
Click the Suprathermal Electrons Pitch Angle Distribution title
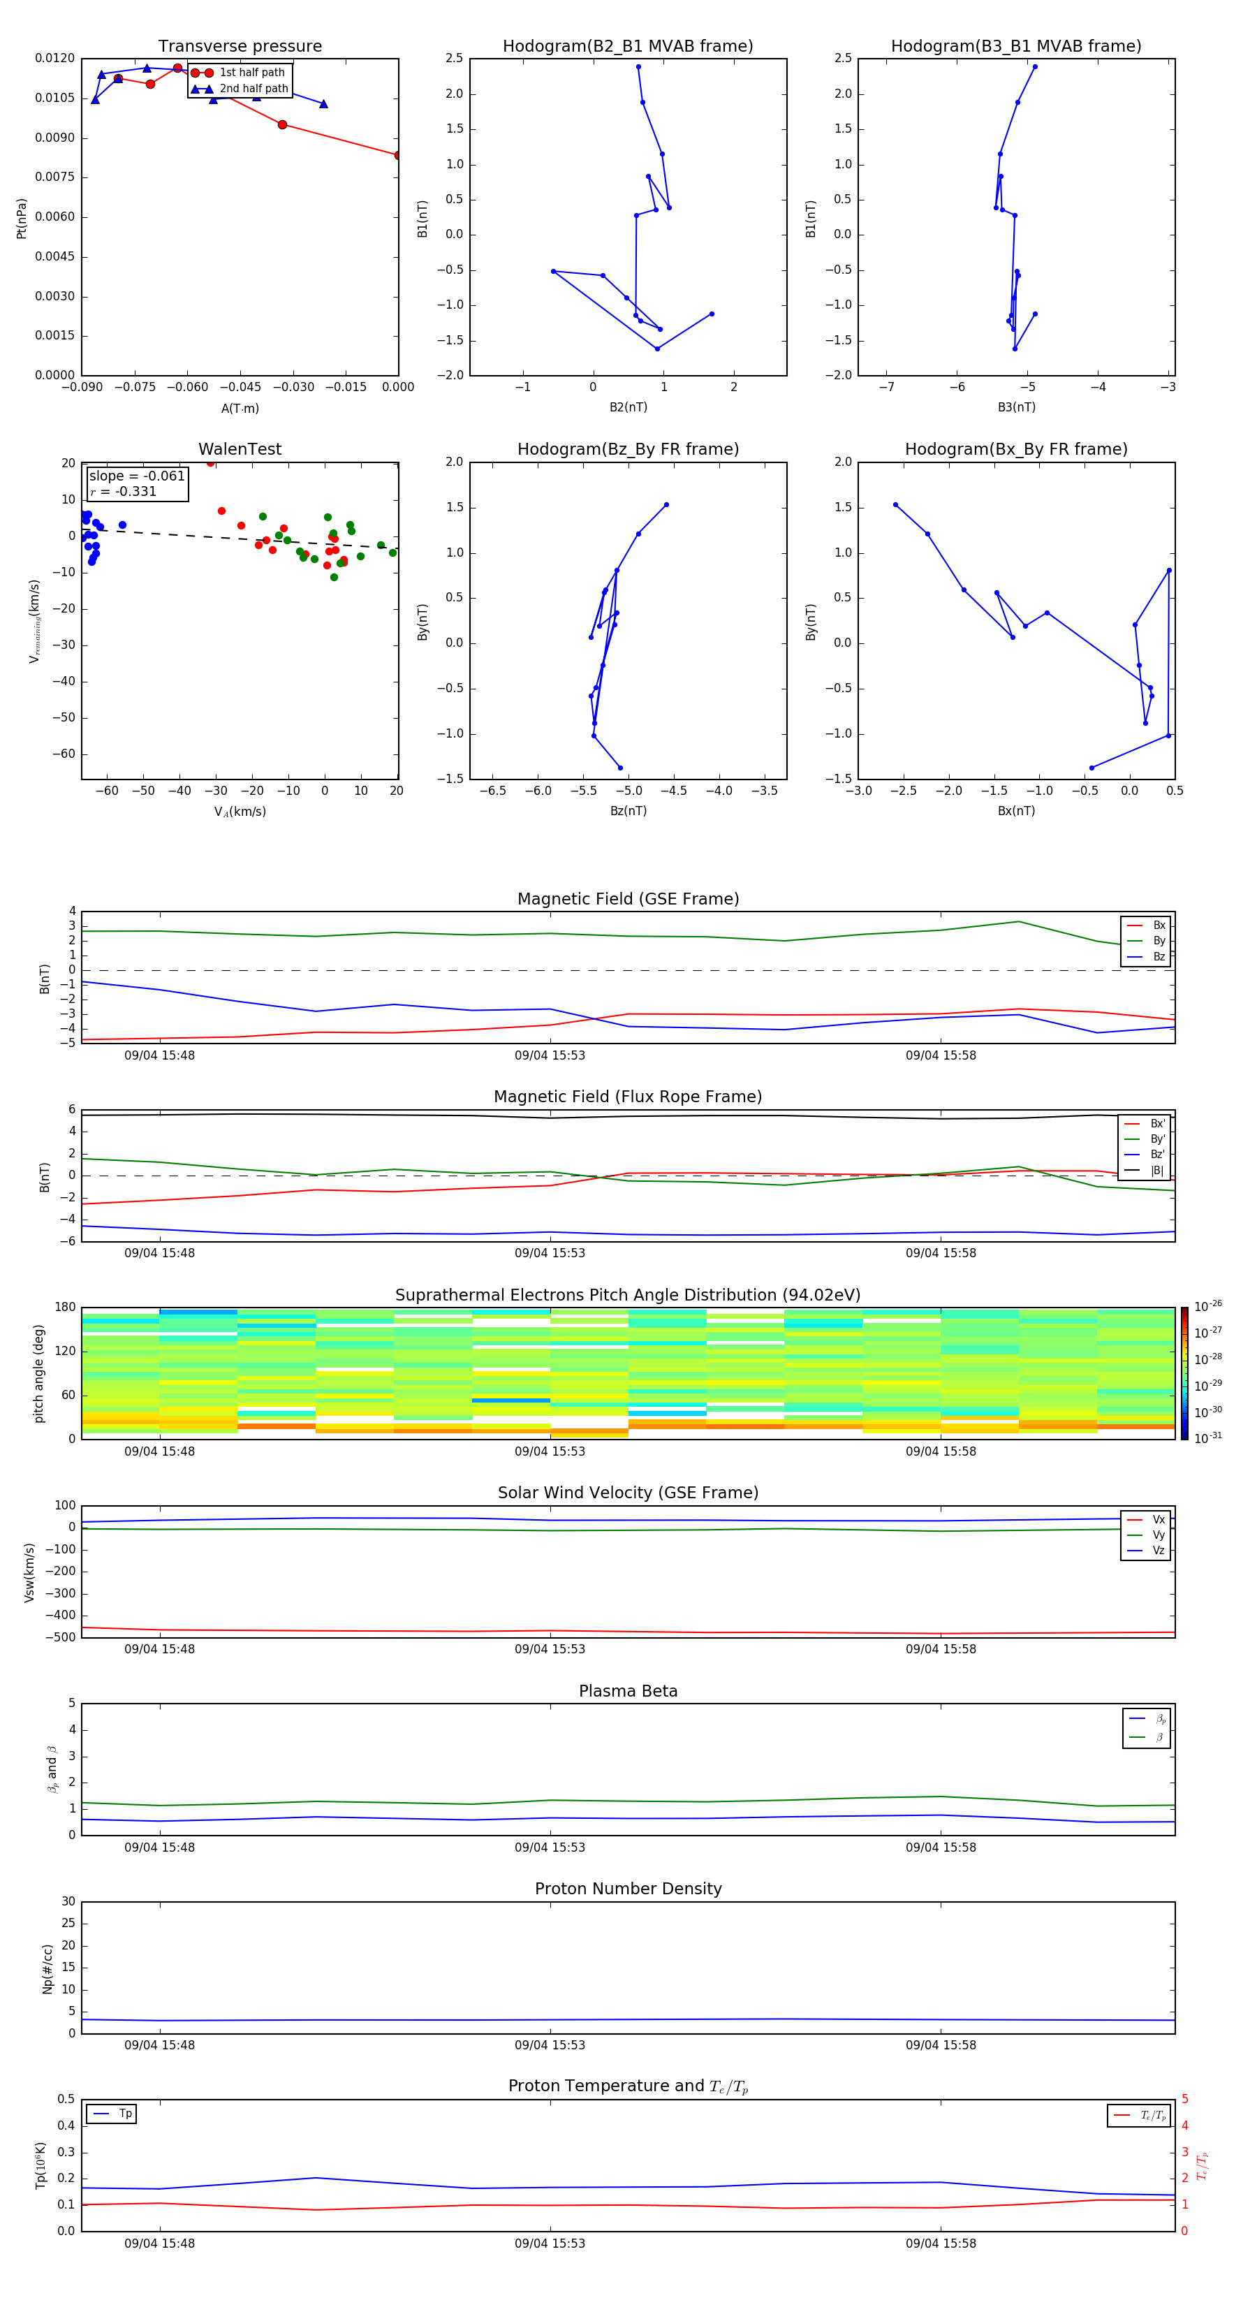(x=627, y=1295)
